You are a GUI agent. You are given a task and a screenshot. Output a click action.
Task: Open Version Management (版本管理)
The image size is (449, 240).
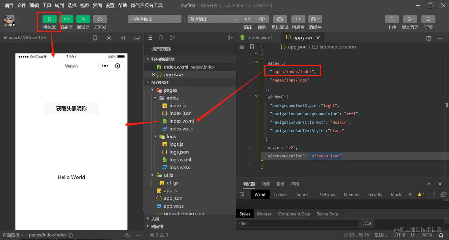410,19
